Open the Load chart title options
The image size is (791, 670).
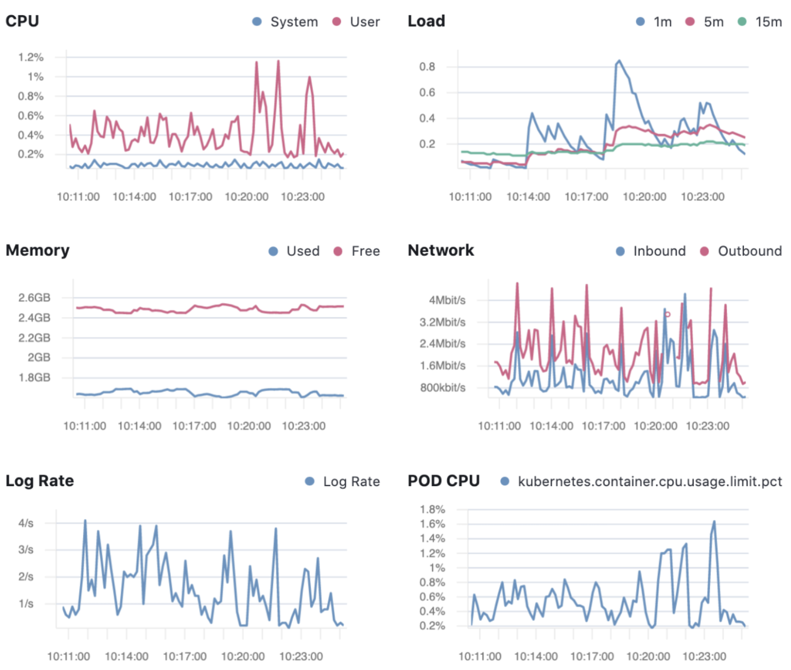tap(427, 21)
